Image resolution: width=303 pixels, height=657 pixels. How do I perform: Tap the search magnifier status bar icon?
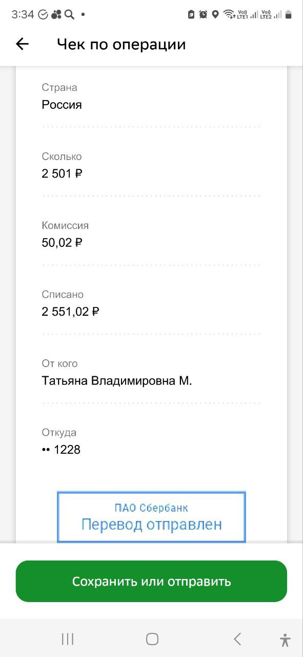click(x=69, y=14)
